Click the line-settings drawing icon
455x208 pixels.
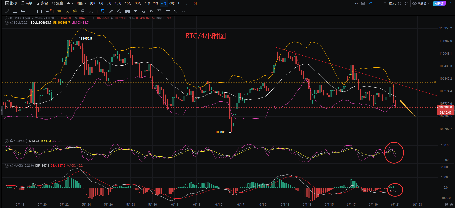tap(92, 11)
